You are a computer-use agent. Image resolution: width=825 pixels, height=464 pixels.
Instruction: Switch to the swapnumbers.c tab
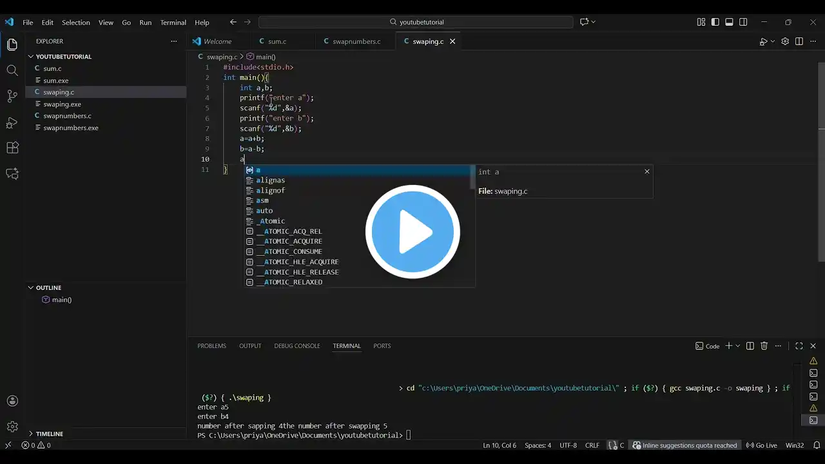point(356,41)
